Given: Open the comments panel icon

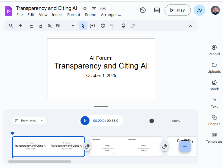Looking at the screenshot, I should 157,10.
